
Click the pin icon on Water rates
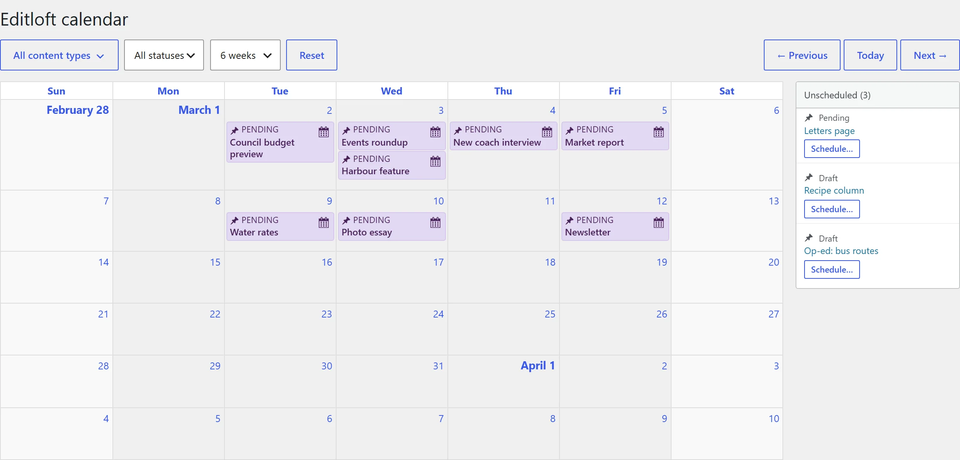pos(235,221)
